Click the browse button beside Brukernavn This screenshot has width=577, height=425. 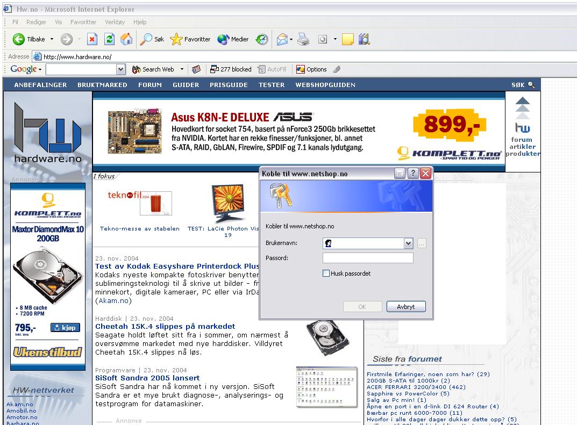[x=422, y=243]
